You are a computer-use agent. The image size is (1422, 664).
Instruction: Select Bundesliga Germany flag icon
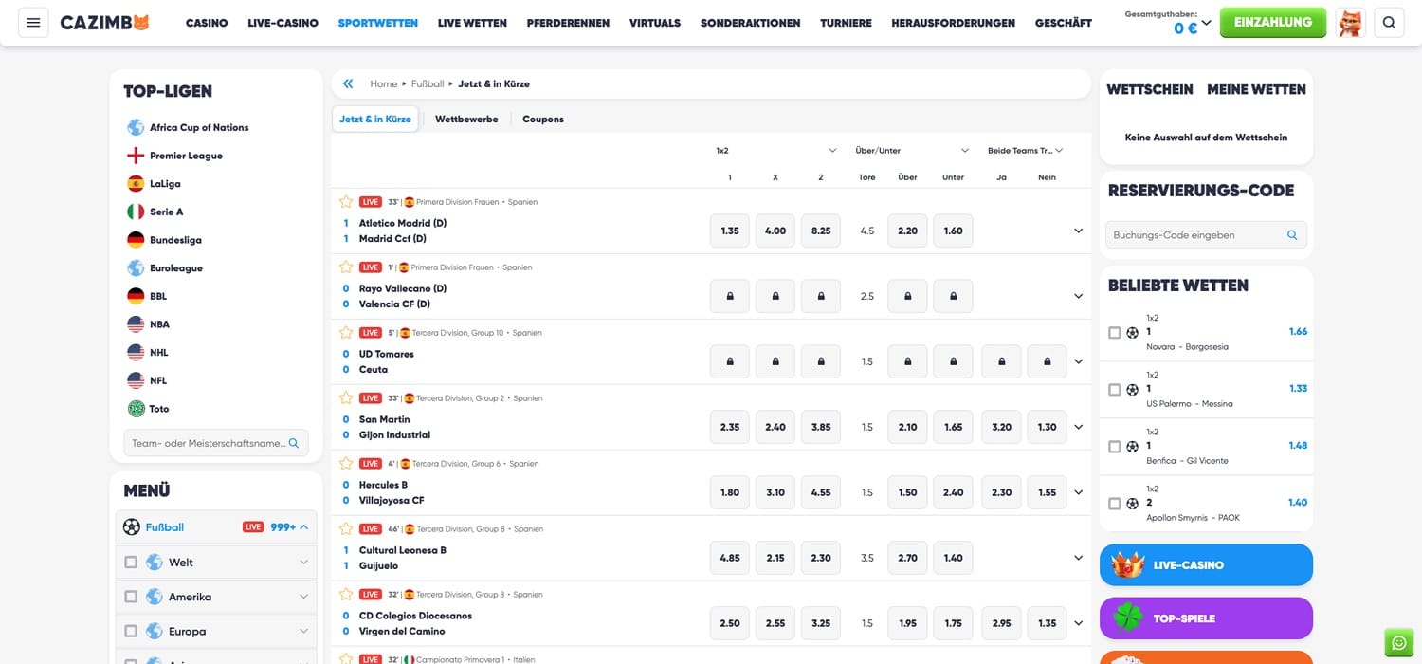click(x=136, y=240)
